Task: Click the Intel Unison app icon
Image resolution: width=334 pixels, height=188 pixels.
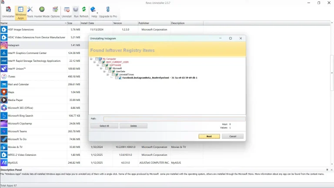Action: click(x=4, y=69)
